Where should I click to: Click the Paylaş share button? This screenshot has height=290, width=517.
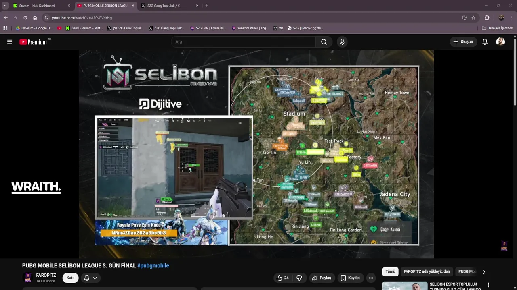[321, 278]
